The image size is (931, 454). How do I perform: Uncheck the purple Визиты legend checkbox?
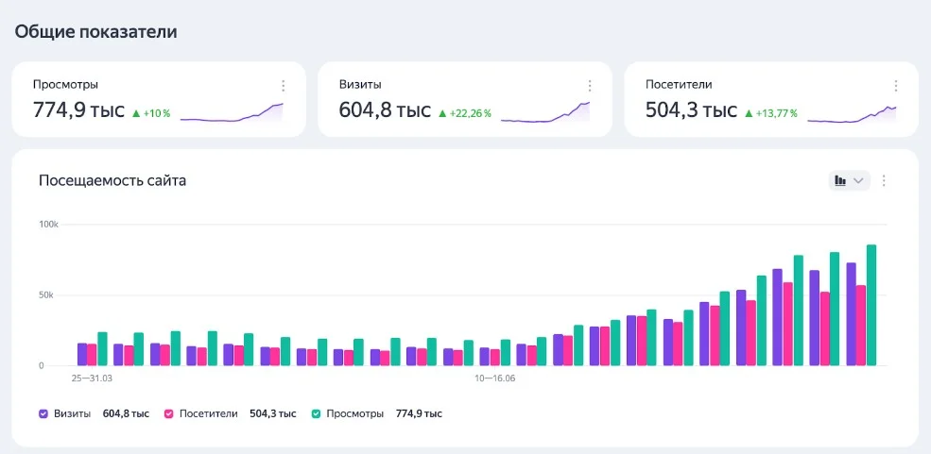click(43, 413)
